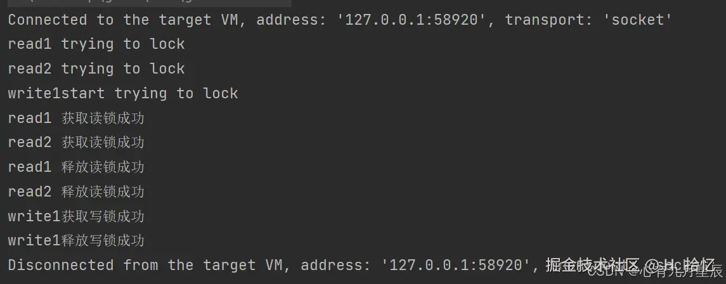This screenshot has width=726, height=284.
Task: Click the "read1 trying to lock" output line
Action: 96,44
